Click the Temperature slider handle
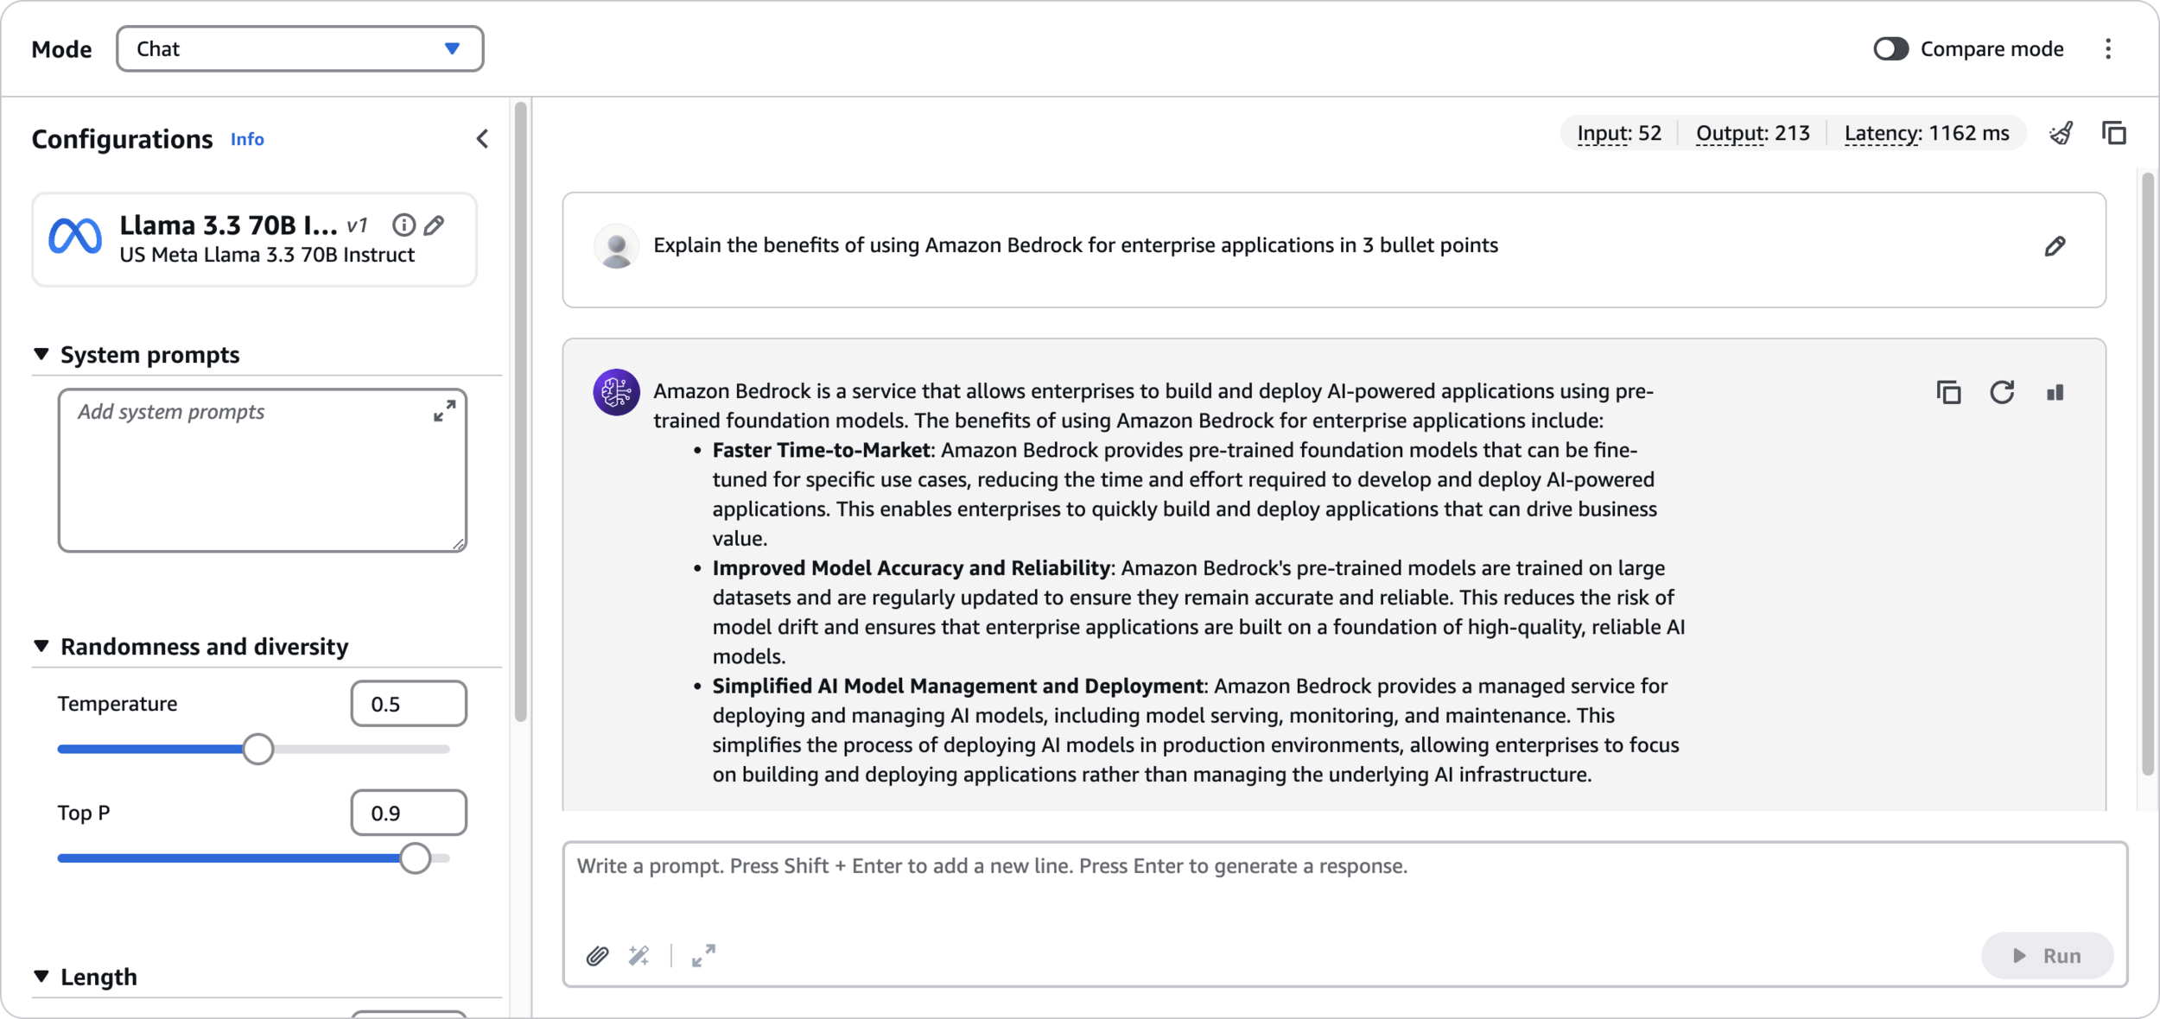 pyautogui.click(x=257, y=749)
